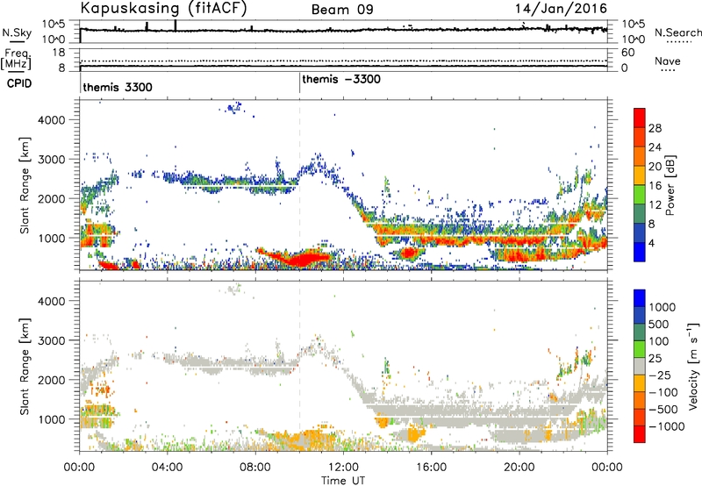Click the blue top segment of velocity colorbar
This screenshot has height=486, width=702.
(640, 298)
